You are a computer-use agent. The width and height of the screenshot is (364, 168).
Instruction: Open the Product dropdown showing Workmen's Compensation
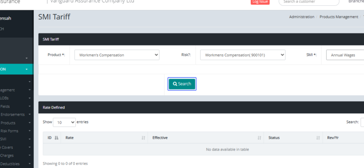click(x=117, y=55)
